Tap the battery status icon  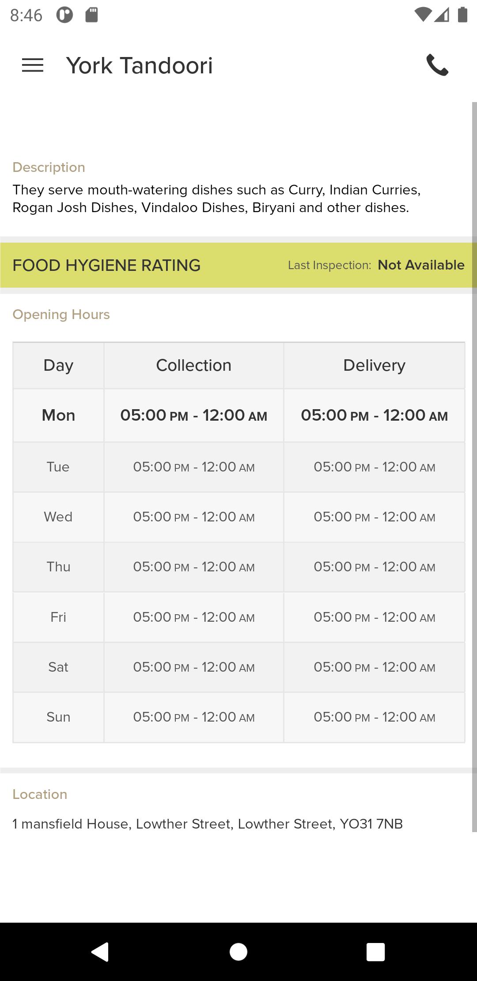coord(462,15)
